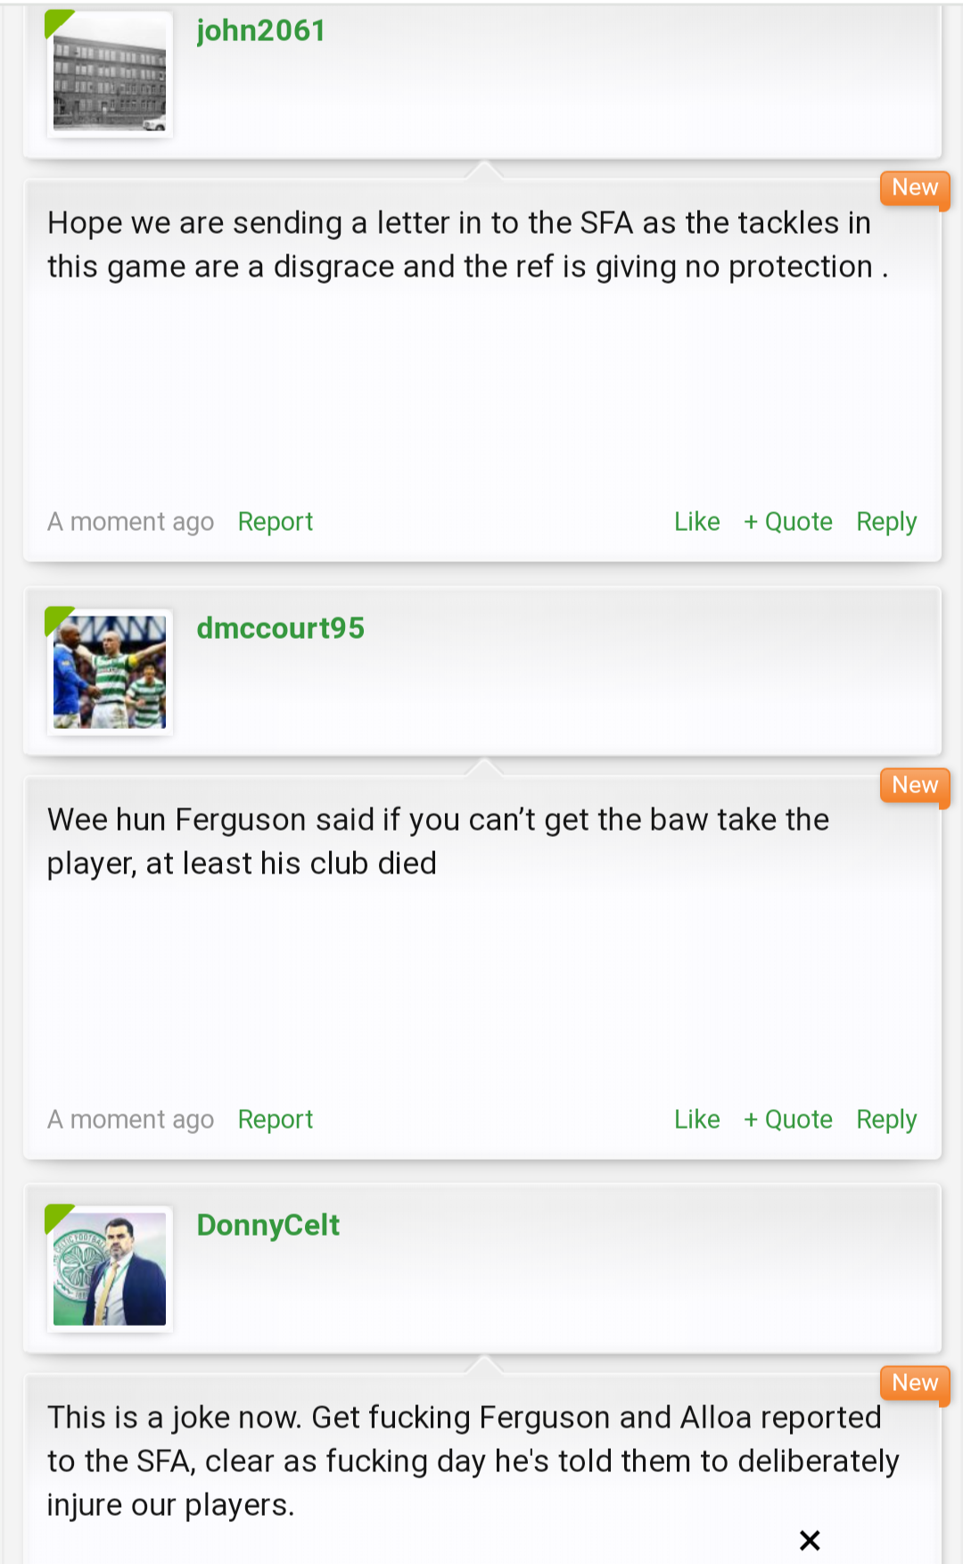This screenshot has width=963, height=1564.
Task: Dismiss using the black X icon
Action: 810,1540
